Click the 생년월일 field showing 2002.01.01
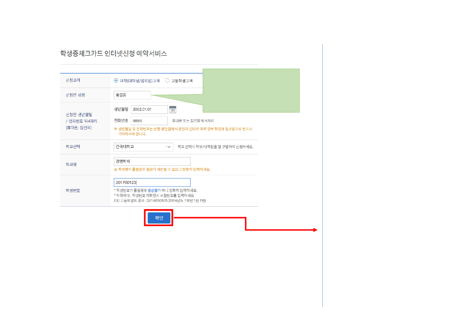Screen dimensions: 455x322 tap(149, 110)
